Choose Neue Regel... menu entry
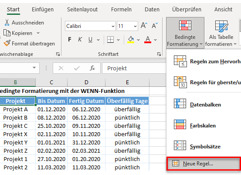Image resolution: width=241 pixels, height=175 pixels. [x=204, y=164]
